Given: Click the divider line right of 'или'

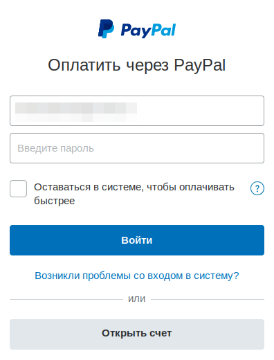Looking at the screenshot, I should tap(208, 300).
